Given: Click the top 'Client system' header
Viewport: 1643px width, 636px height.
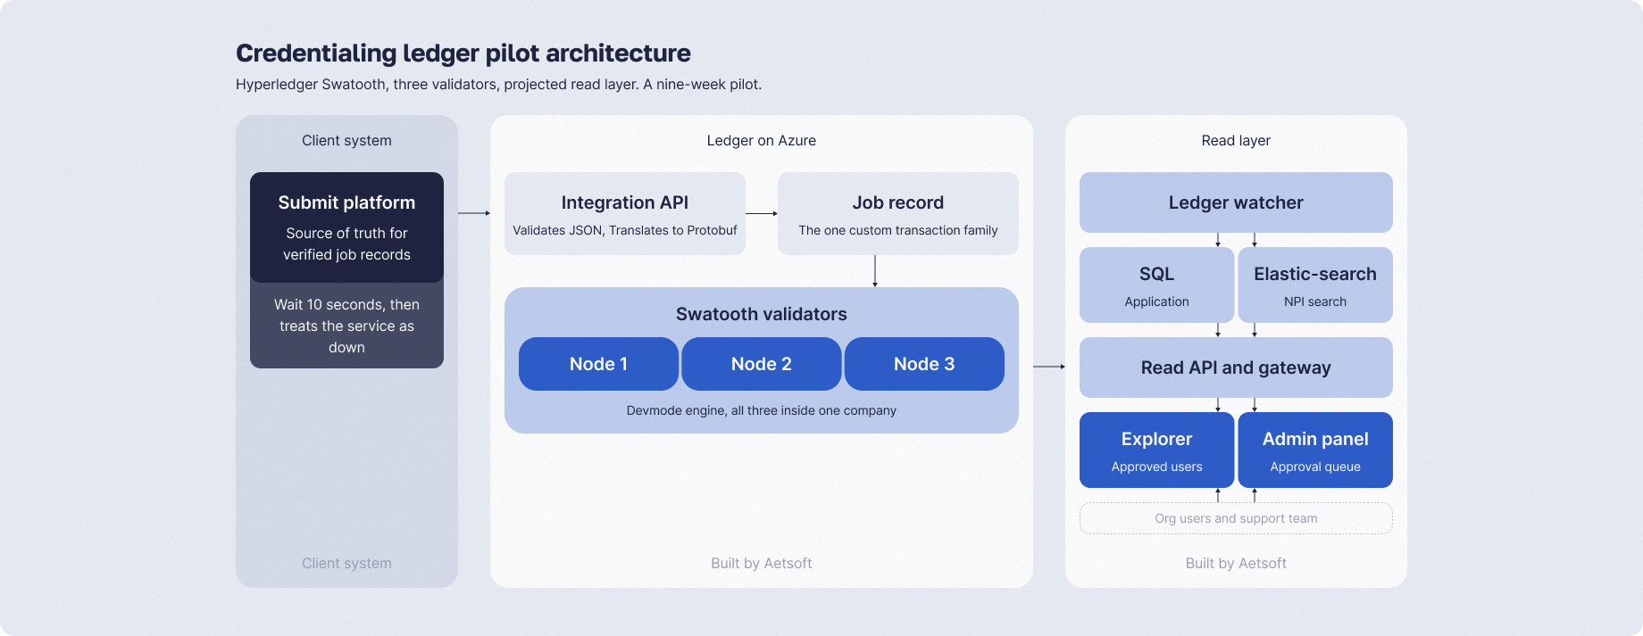Looking at the screenshot, I should 346,140.
